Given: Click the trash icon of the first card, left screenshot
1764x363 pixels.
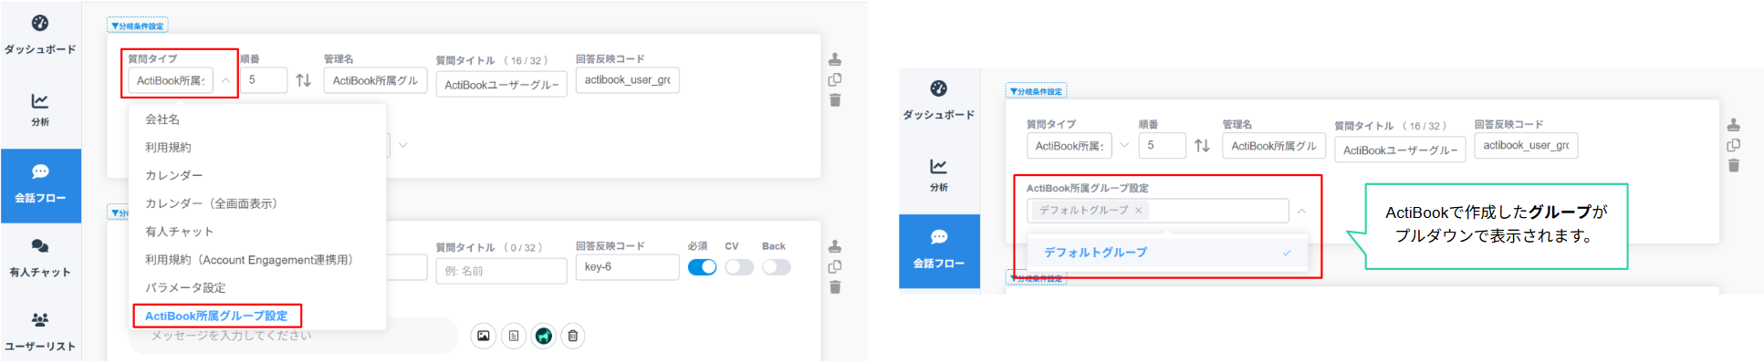Looking at the screenshot, I should tap(835, 100).
